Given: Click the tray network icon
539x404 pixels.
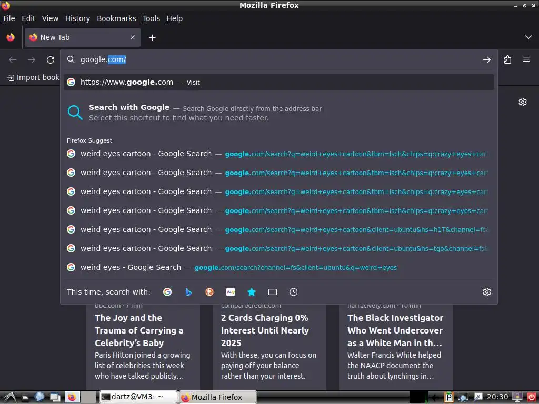Looking at the screenshot, I should [463, 397].
